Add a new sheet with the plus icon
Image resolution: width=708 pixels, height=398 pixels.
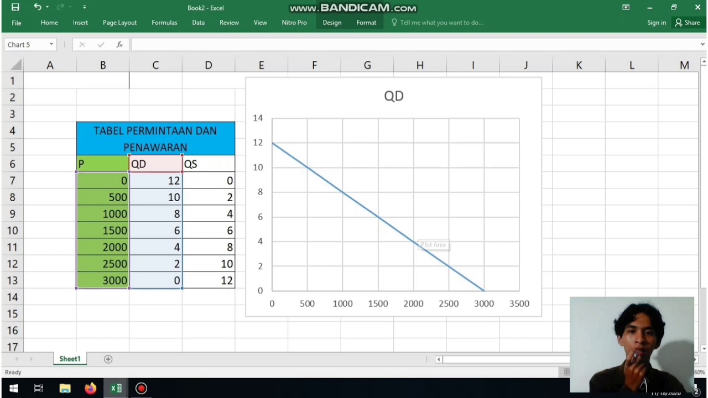[108, 359]
